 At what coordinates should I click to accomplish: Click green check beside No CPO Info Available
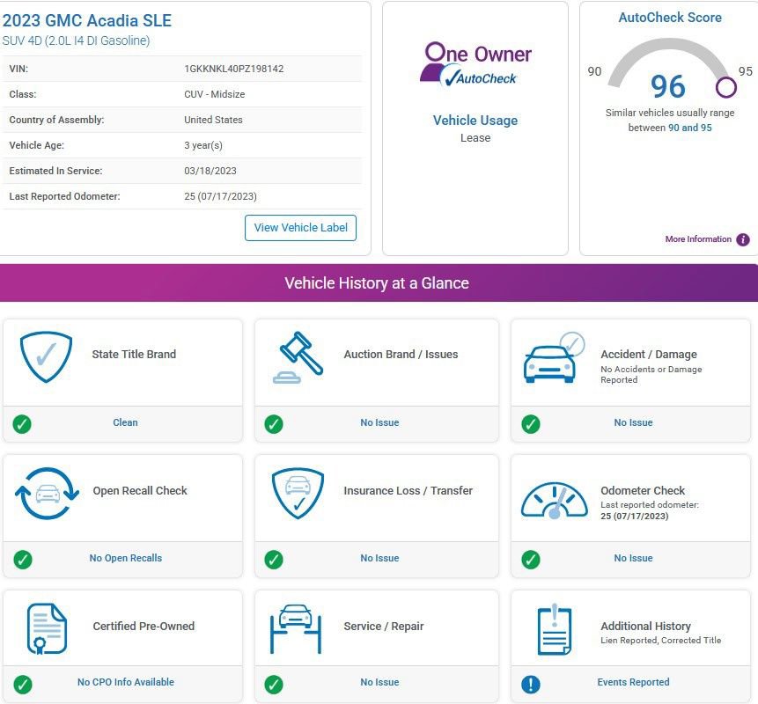pyautogui.click(x=23, y=684)
